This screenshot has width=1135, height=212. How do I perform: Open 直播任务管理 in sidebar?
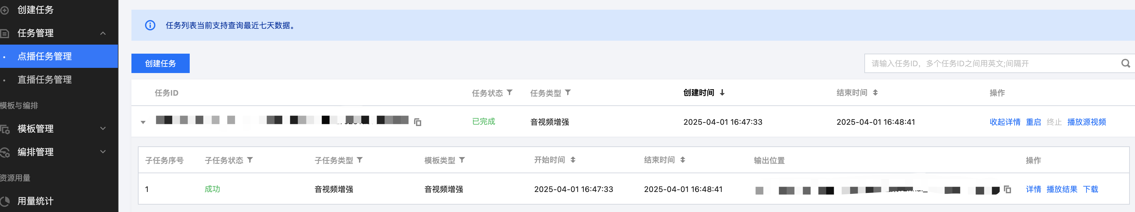[44, 79]
